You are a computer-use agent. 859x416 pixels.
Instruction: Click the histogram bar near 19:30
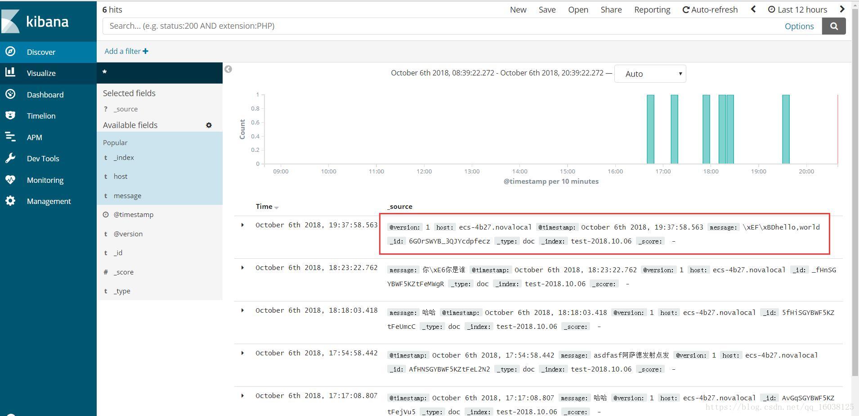coord(786,129)
